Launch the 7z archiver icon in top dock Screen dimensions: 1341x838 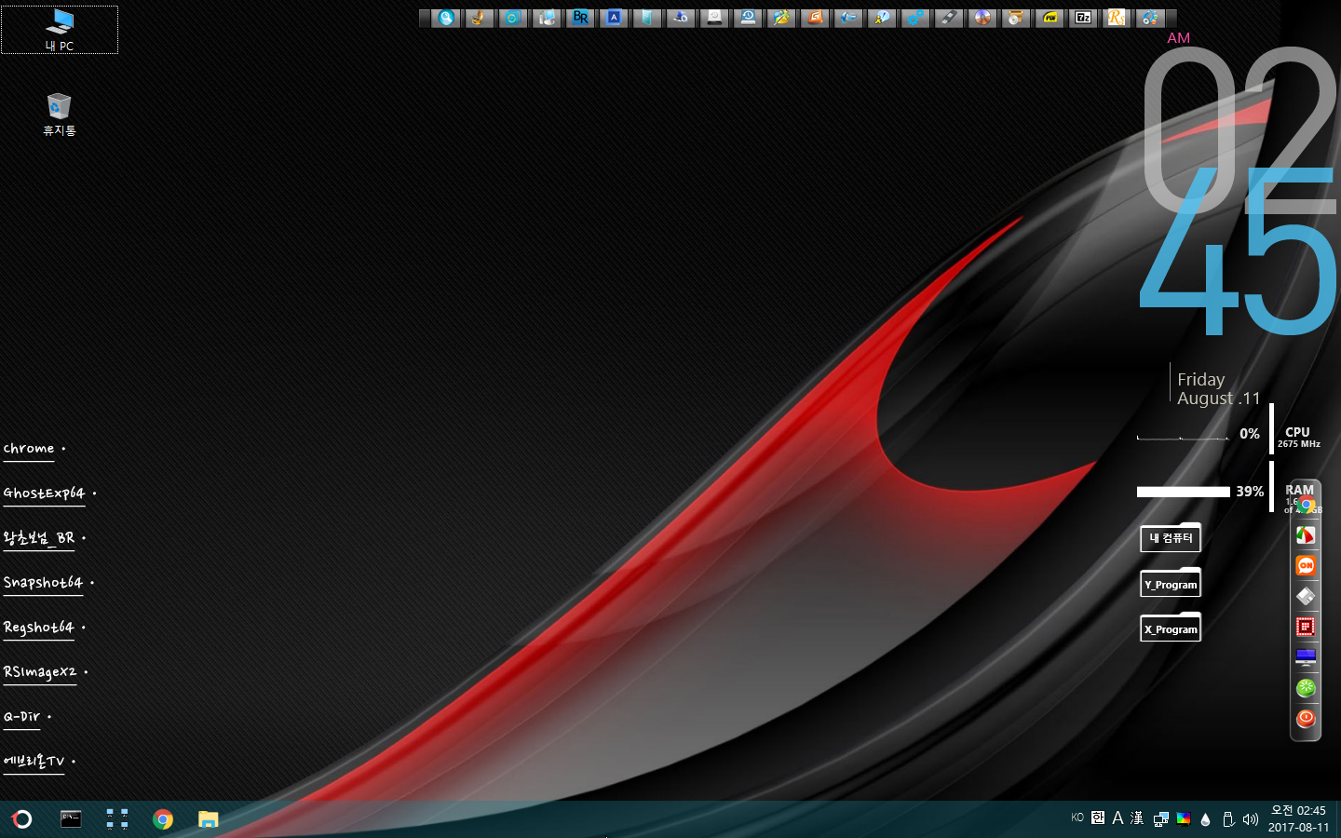point(1083,18)
